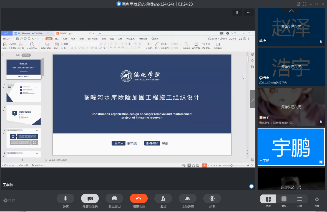The height and width of the screenshot is (212, 327).
Task: Open 演示工具 presentation tools
Action: 196,46
